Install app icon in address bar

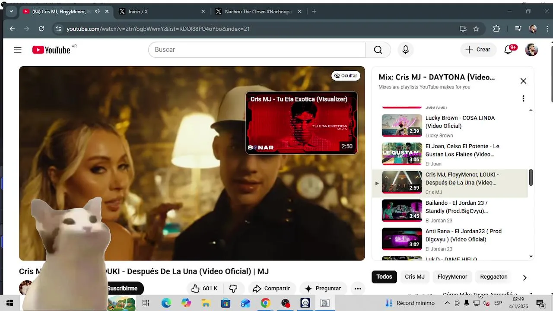[x=463, y=29]
